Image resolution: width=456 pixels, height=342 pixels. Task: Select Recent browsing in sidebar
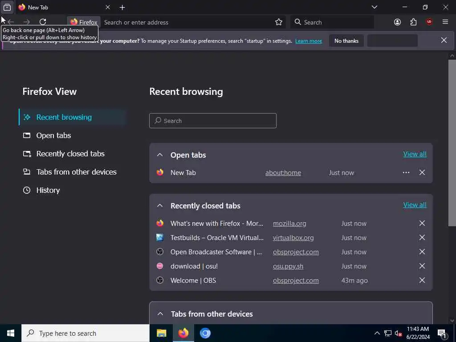[x=72, y=117]
